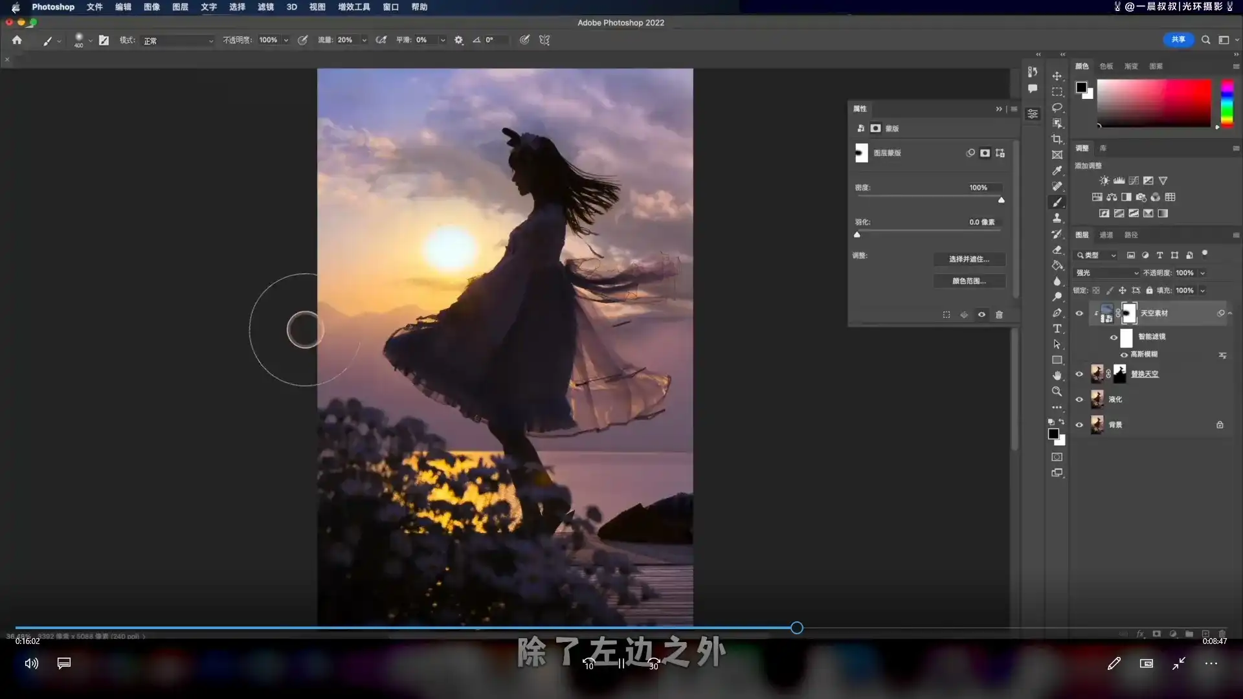Click the Move tool icon
1243x699 pixels.
coord(1057,76)
